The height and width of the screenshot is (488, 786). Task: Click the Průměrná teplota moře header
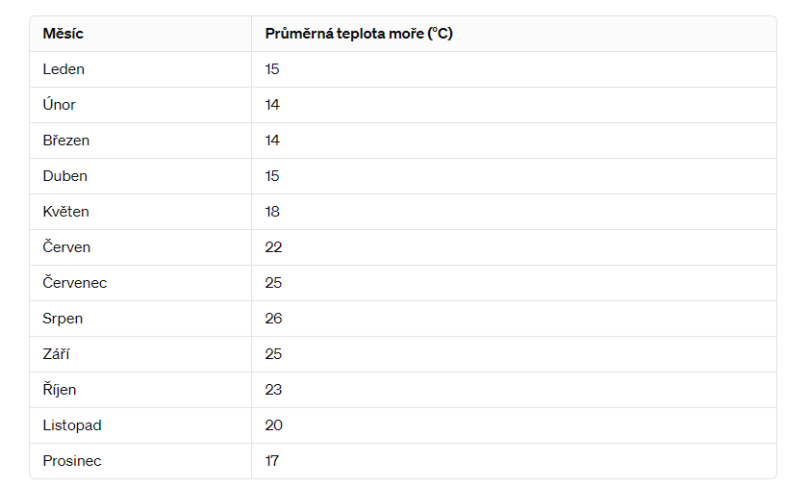tap(359, 34)
